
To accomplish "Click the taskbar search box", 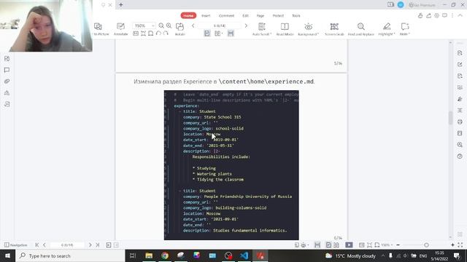I will coord(70,255).
